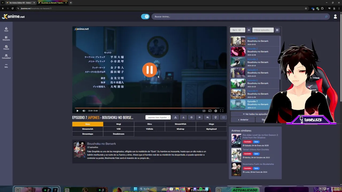The image size is (342, 192).
Task: Select the Mp4upload server tab
Action: 211,129
